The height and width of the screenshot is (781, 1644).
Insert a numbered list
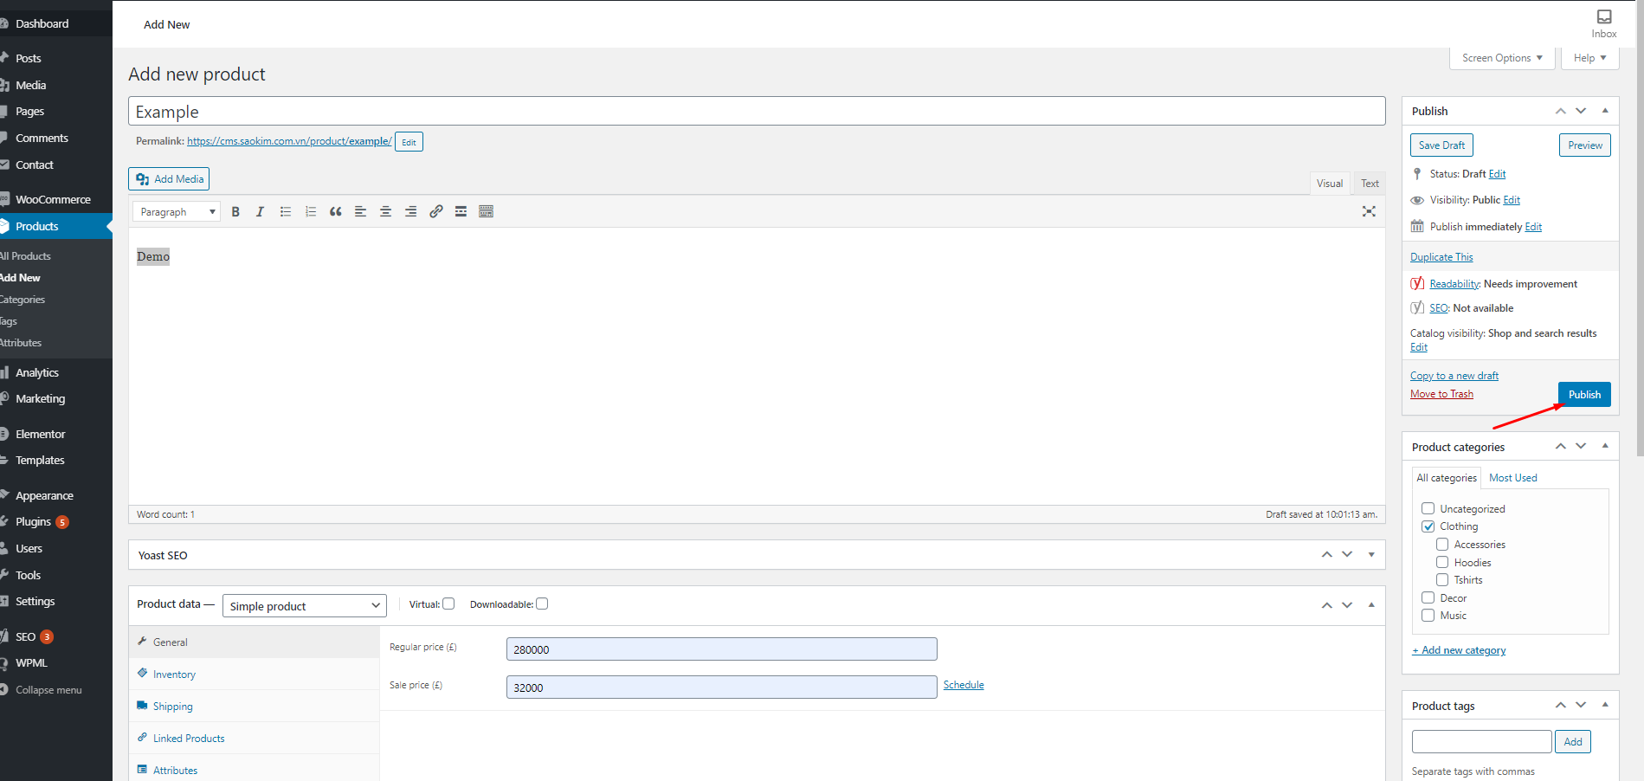click(311, 212)
